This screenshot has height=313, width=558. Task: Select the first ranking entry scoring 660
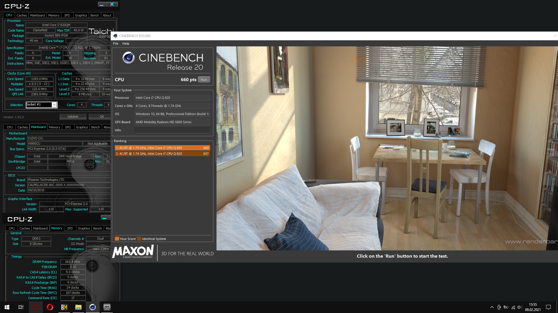tap(162, 148)
